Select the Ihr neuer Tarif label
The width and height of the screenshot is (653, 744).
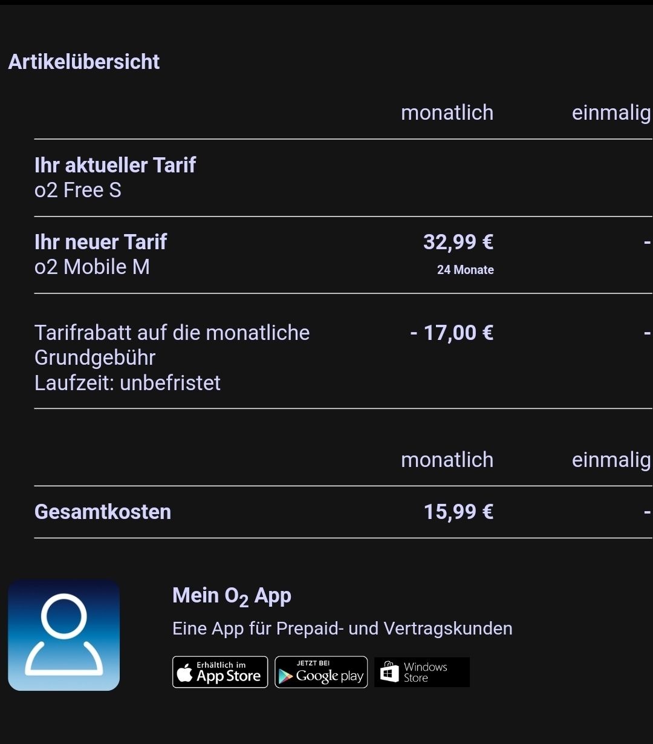[x=100, y=242]
